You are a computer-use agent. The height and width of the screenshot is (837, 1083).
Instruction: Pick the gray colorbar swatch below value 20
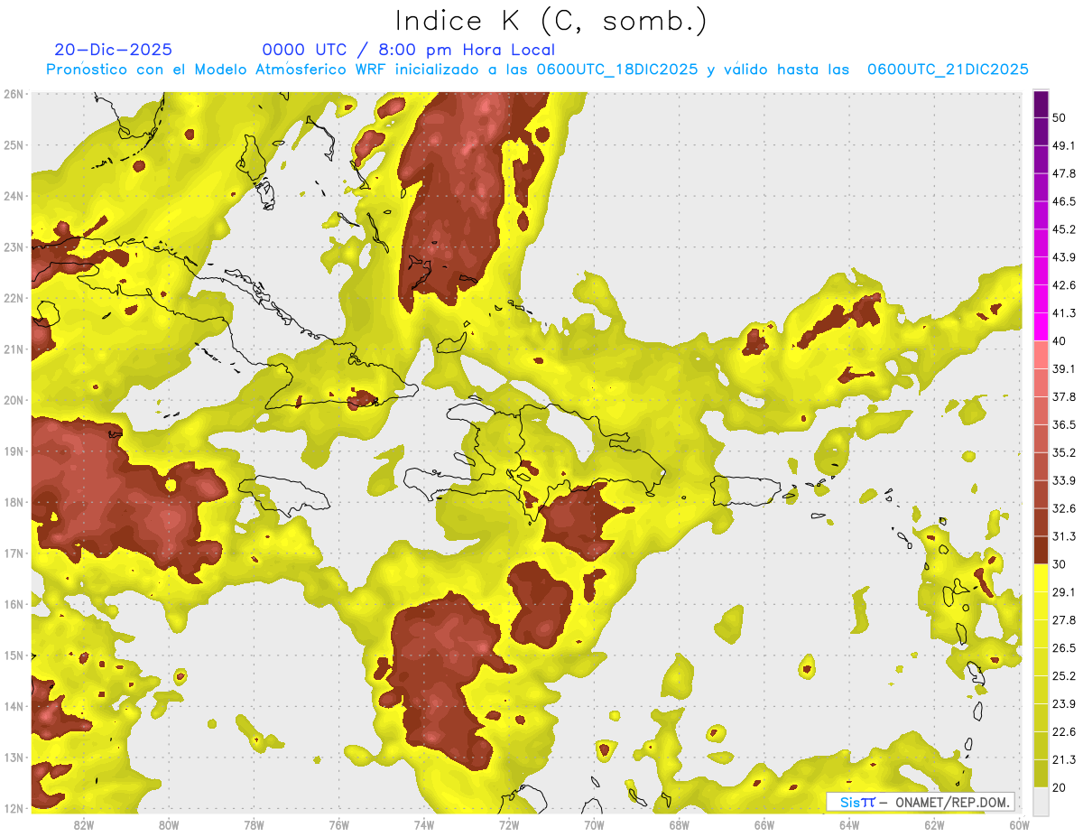coord(1041,800)
